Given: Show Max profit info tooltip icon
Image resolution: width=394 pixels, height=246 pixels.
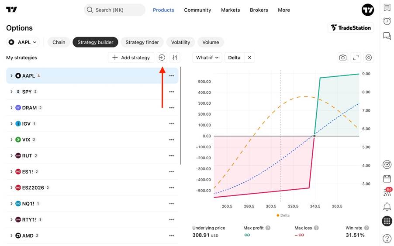Looking at the screenshot, I should tap(268, 228).
